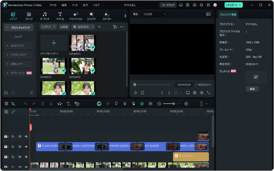The width and height of the screenshot is (274, 171).
Task: Open the ファイル menu
Action: (x=53, y=5)
